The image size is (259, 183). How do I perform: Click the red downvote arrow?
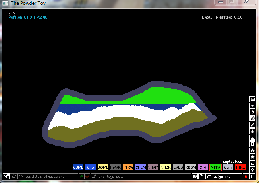[87, 177]
